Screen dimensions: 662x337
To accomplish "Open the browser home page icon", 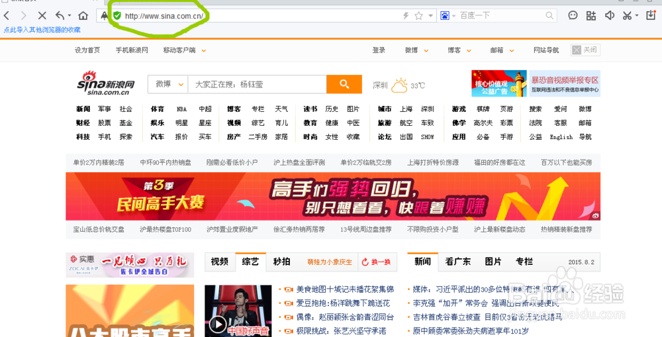I will [x=83, y=16].
